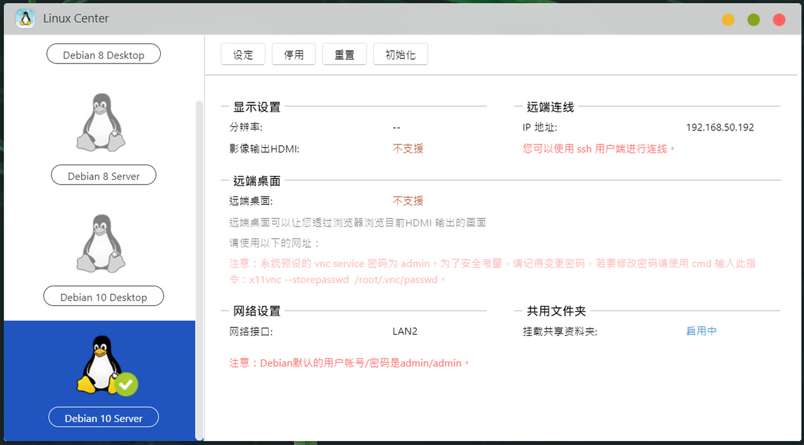The width and height of the screenshot is (804, 445).
Task: Click the 网络设置 section heading
Action: pyautogui.click(x=257, y=311)
